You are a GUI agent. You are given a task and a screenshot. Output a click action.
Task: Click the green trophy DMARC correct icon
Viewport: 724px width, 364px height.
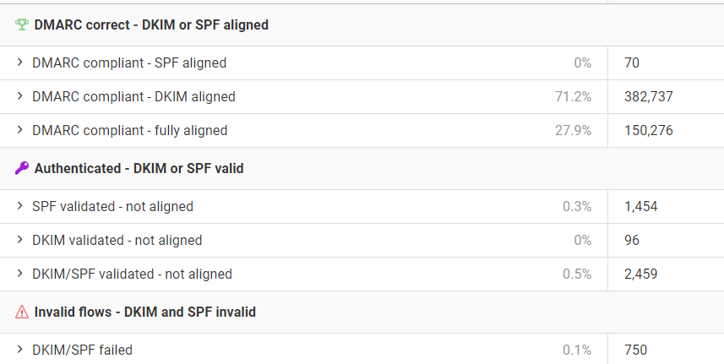(22, 25)
